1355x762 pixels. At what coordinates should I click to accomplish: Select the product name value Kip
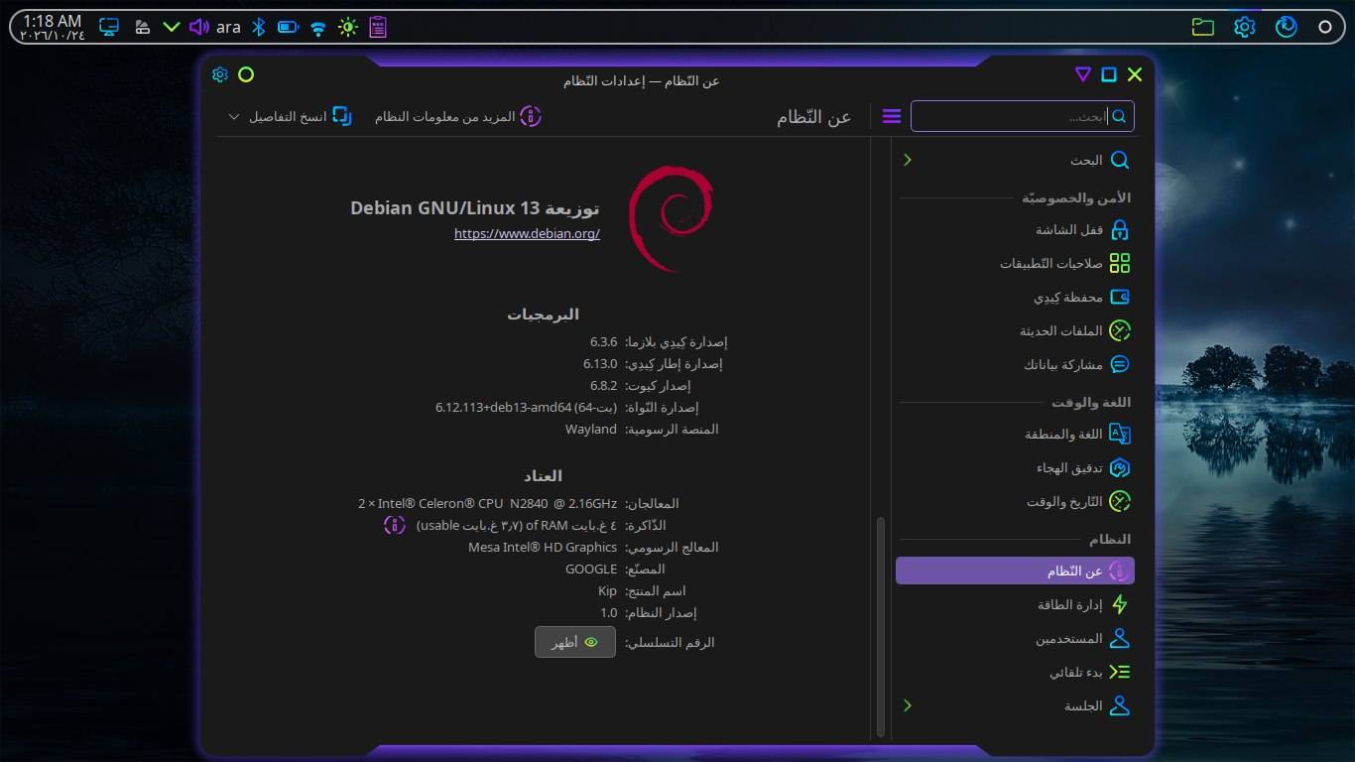607,590
